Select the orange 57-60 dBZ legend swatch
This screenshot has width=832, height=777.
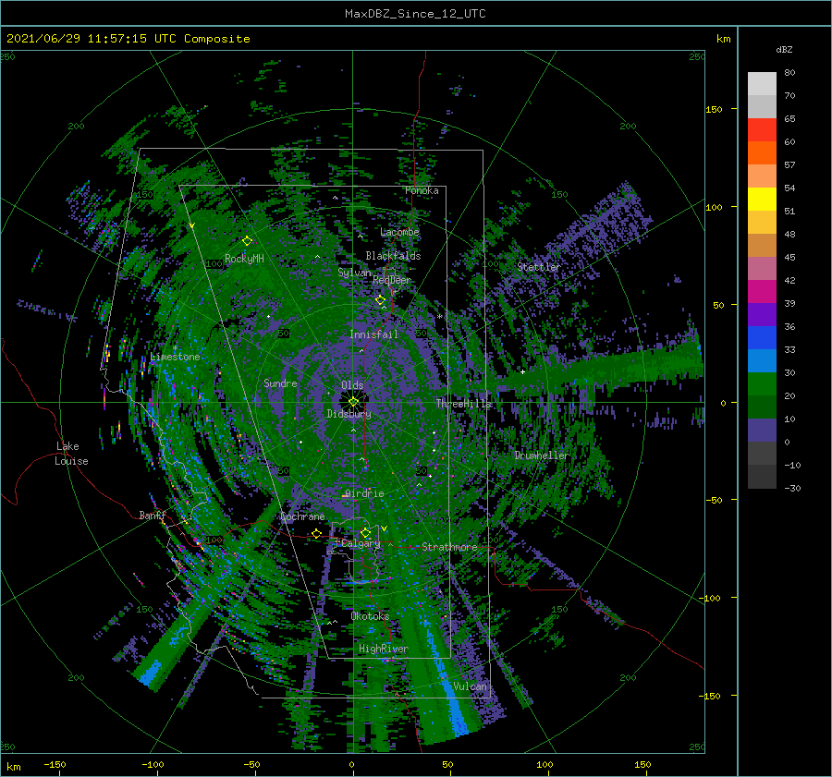pyautogui.click(x=762, y=153)
